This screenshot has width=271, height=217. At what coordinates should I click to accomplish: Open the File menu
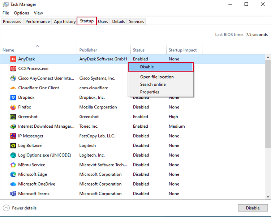click(6, 13)
